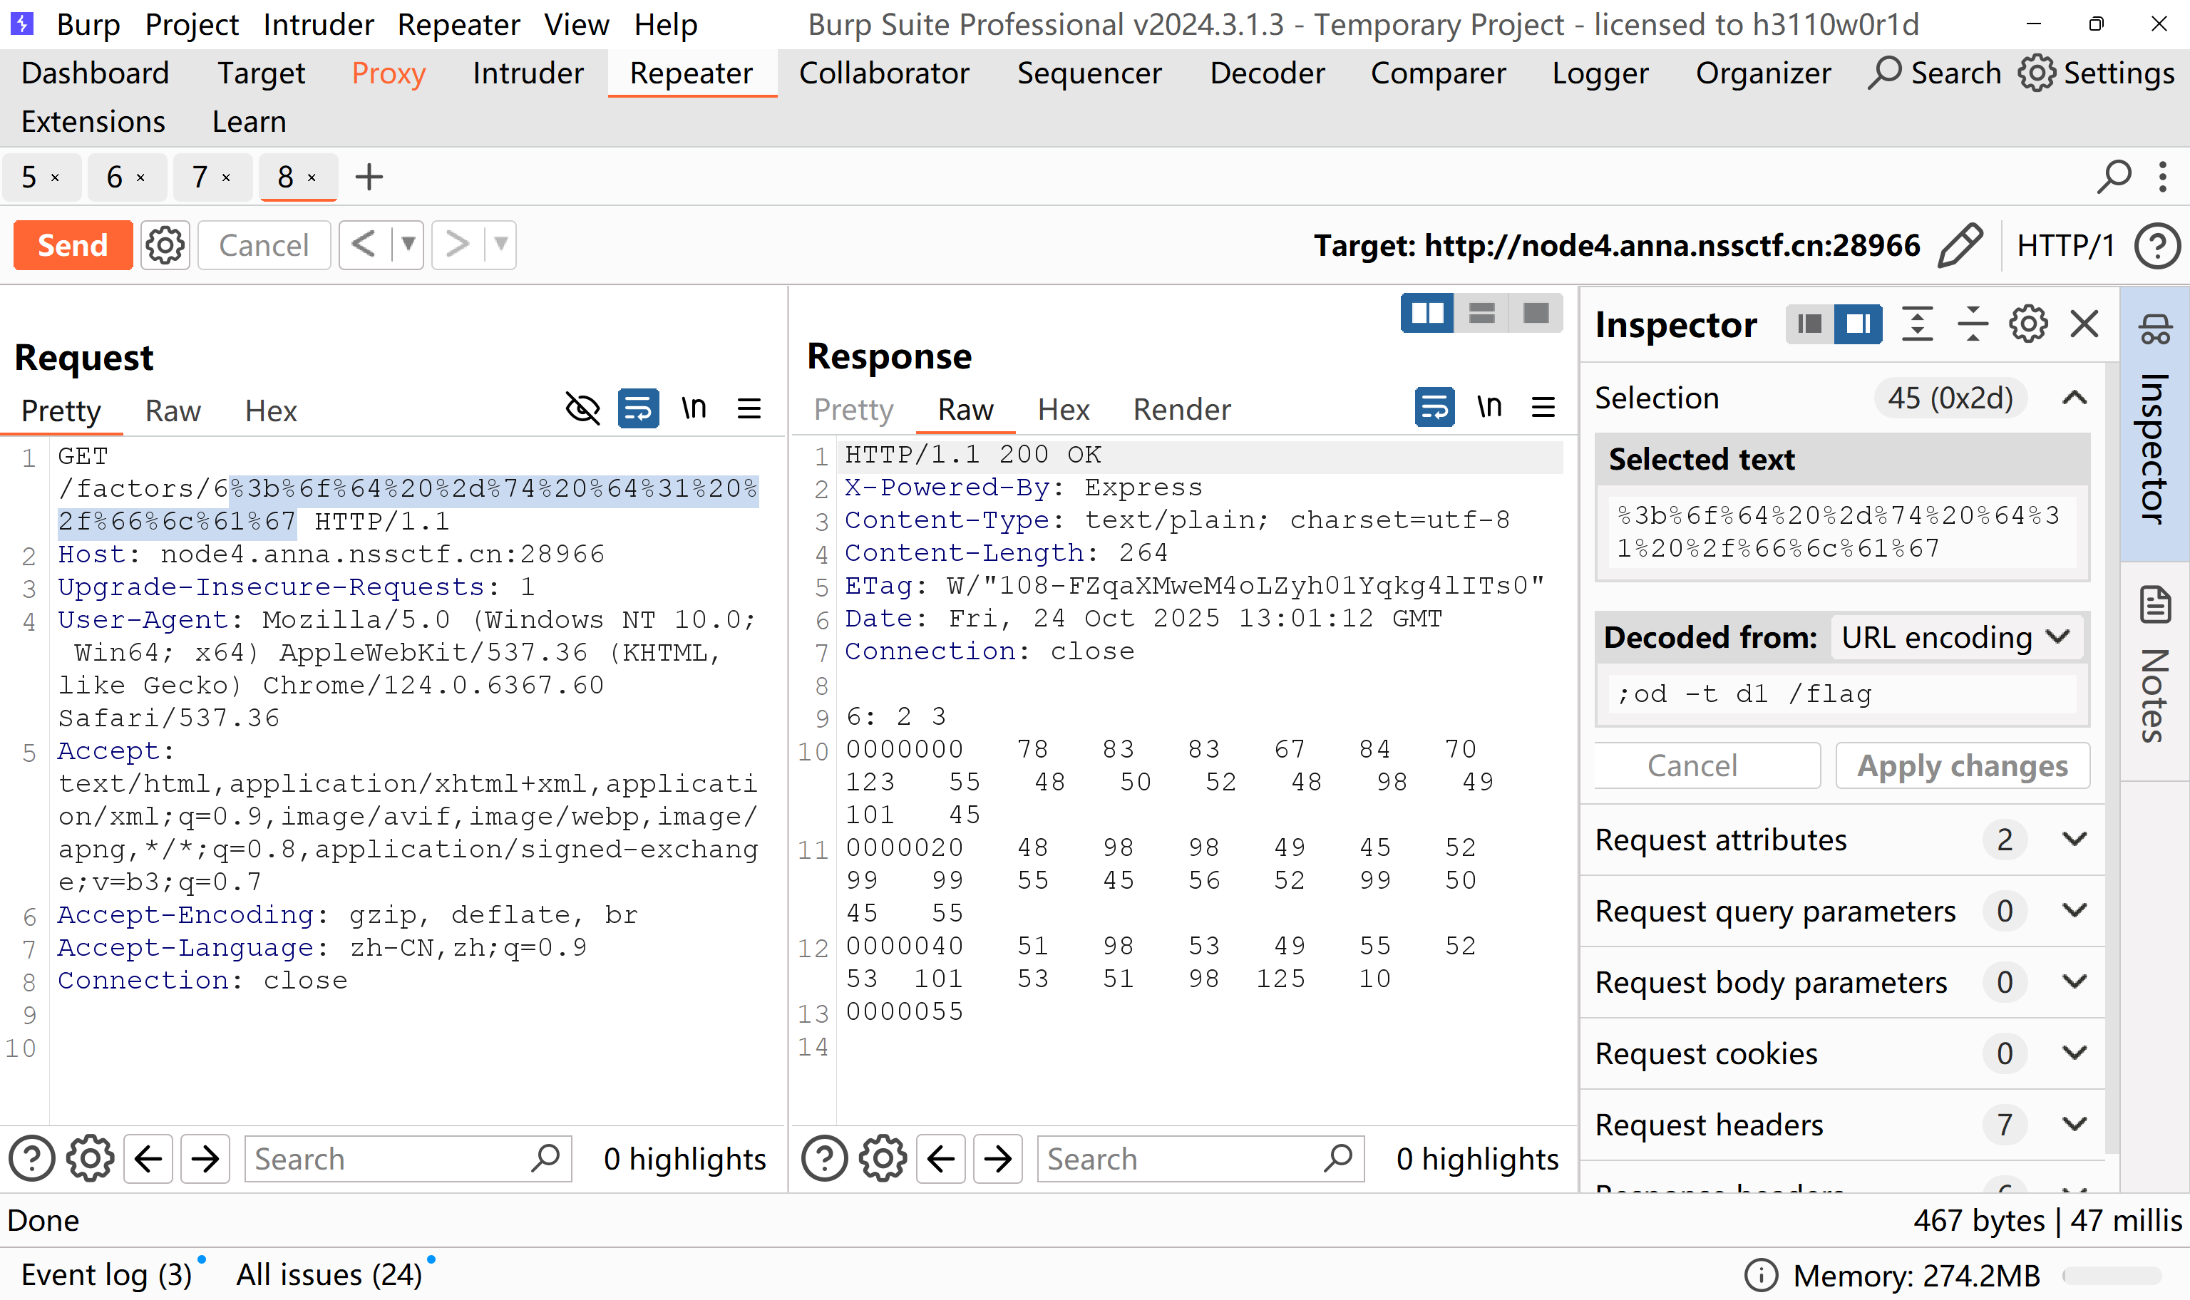Switch to side-by-side layout icon

(x=1427, y=313)
